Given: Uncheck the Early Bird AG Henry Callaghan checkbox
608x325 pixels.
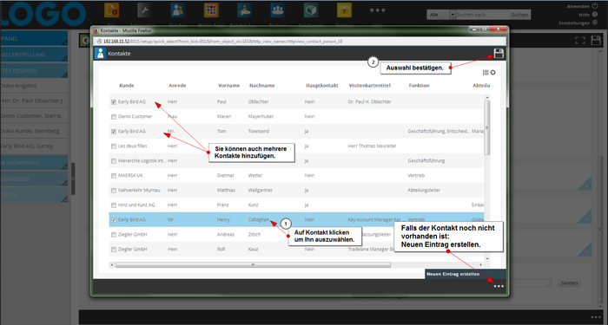Looking at the screenshot, I should tap(114, 220).
